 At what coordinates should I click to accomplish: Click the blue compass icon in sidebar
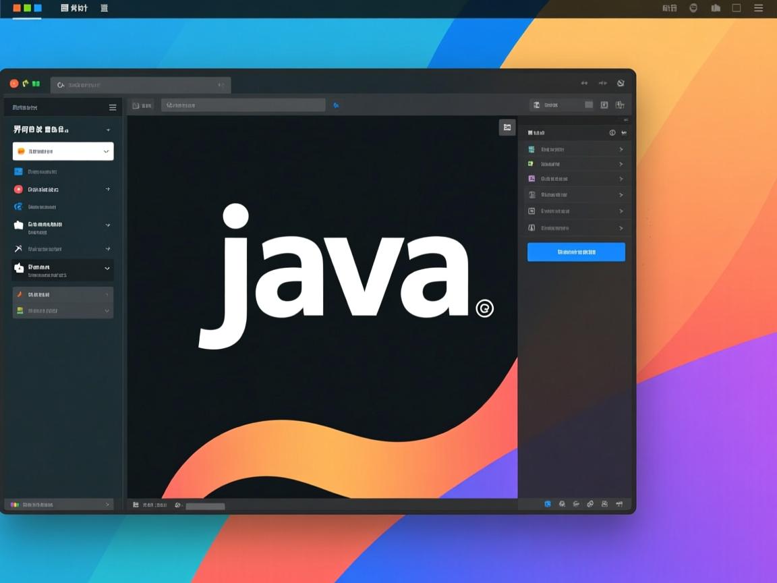[20, 207]
